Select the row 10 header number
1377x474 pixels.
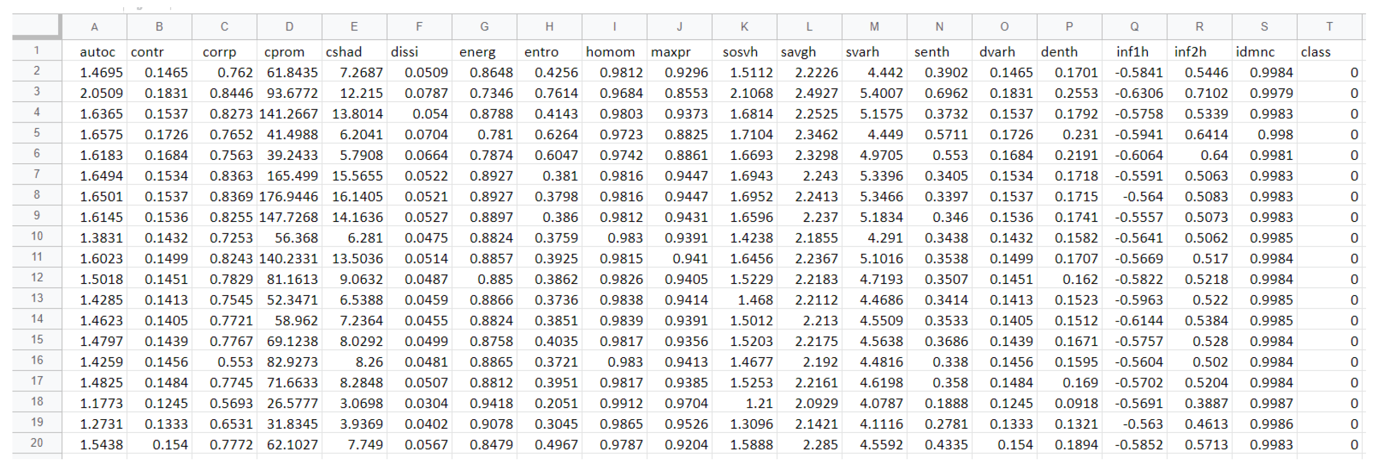pyautogui.click(x=36, y=236)
